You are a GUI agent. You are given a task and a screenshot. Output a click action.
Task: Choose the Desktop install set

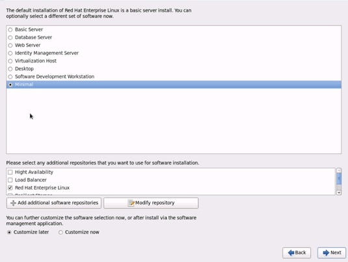(x=10, y=69)
